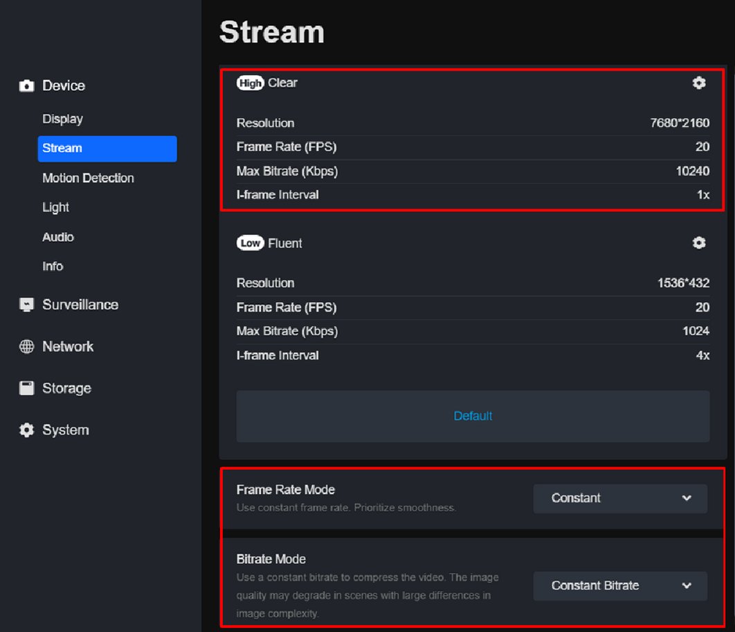
Task: Open the Audio settings page
Action: (58, 237)
